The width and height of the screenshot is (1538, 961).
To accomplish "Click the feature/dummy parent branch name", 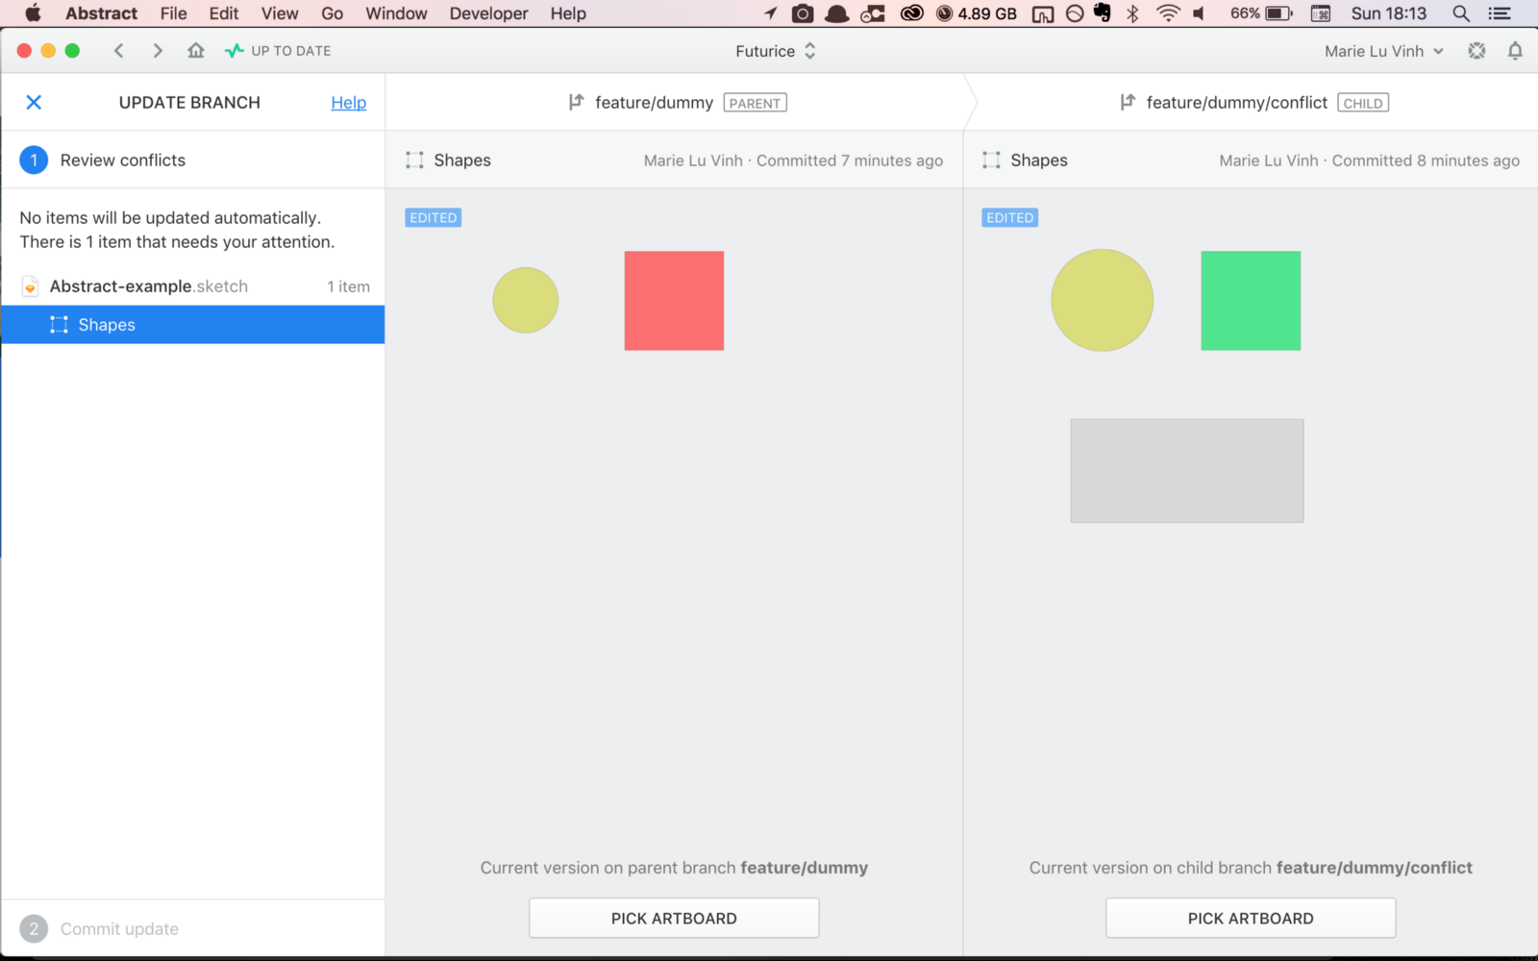I will [654, 103].
